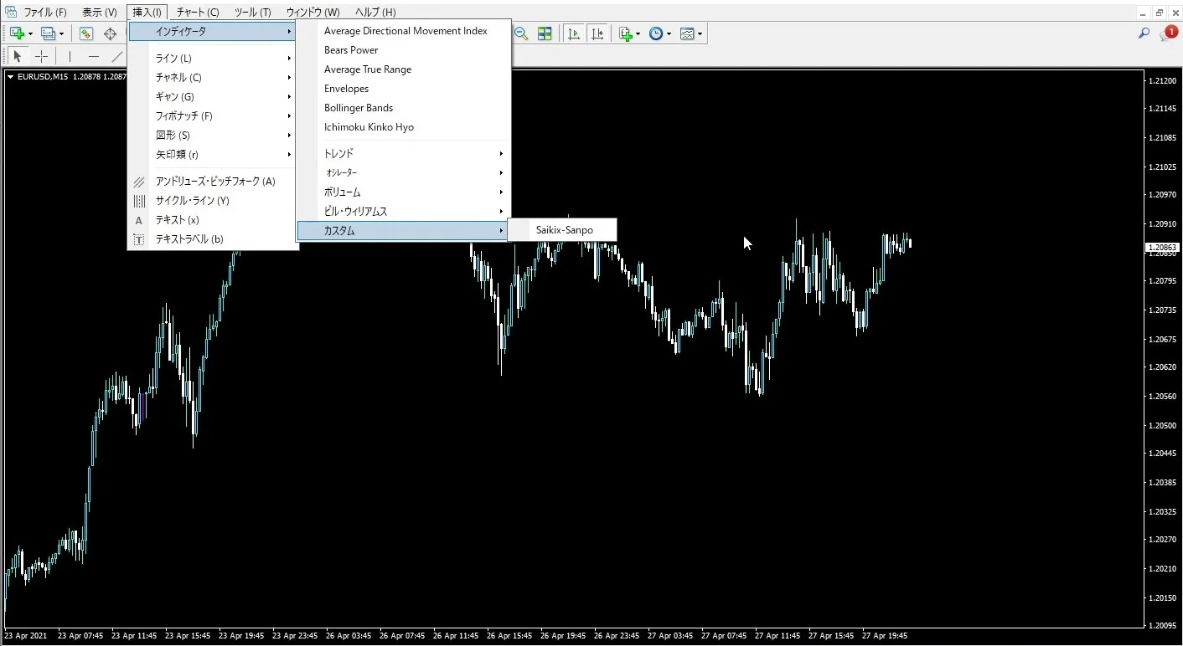
Task: Click the current price label 1.20863
Action: click(1162, 248)
